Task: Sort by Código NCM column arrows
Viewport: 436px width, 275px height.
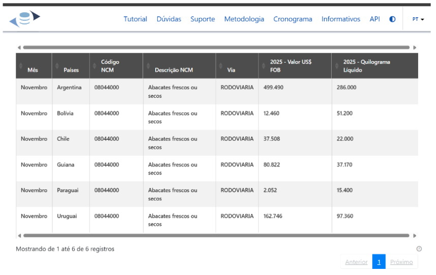Action: 95,66
